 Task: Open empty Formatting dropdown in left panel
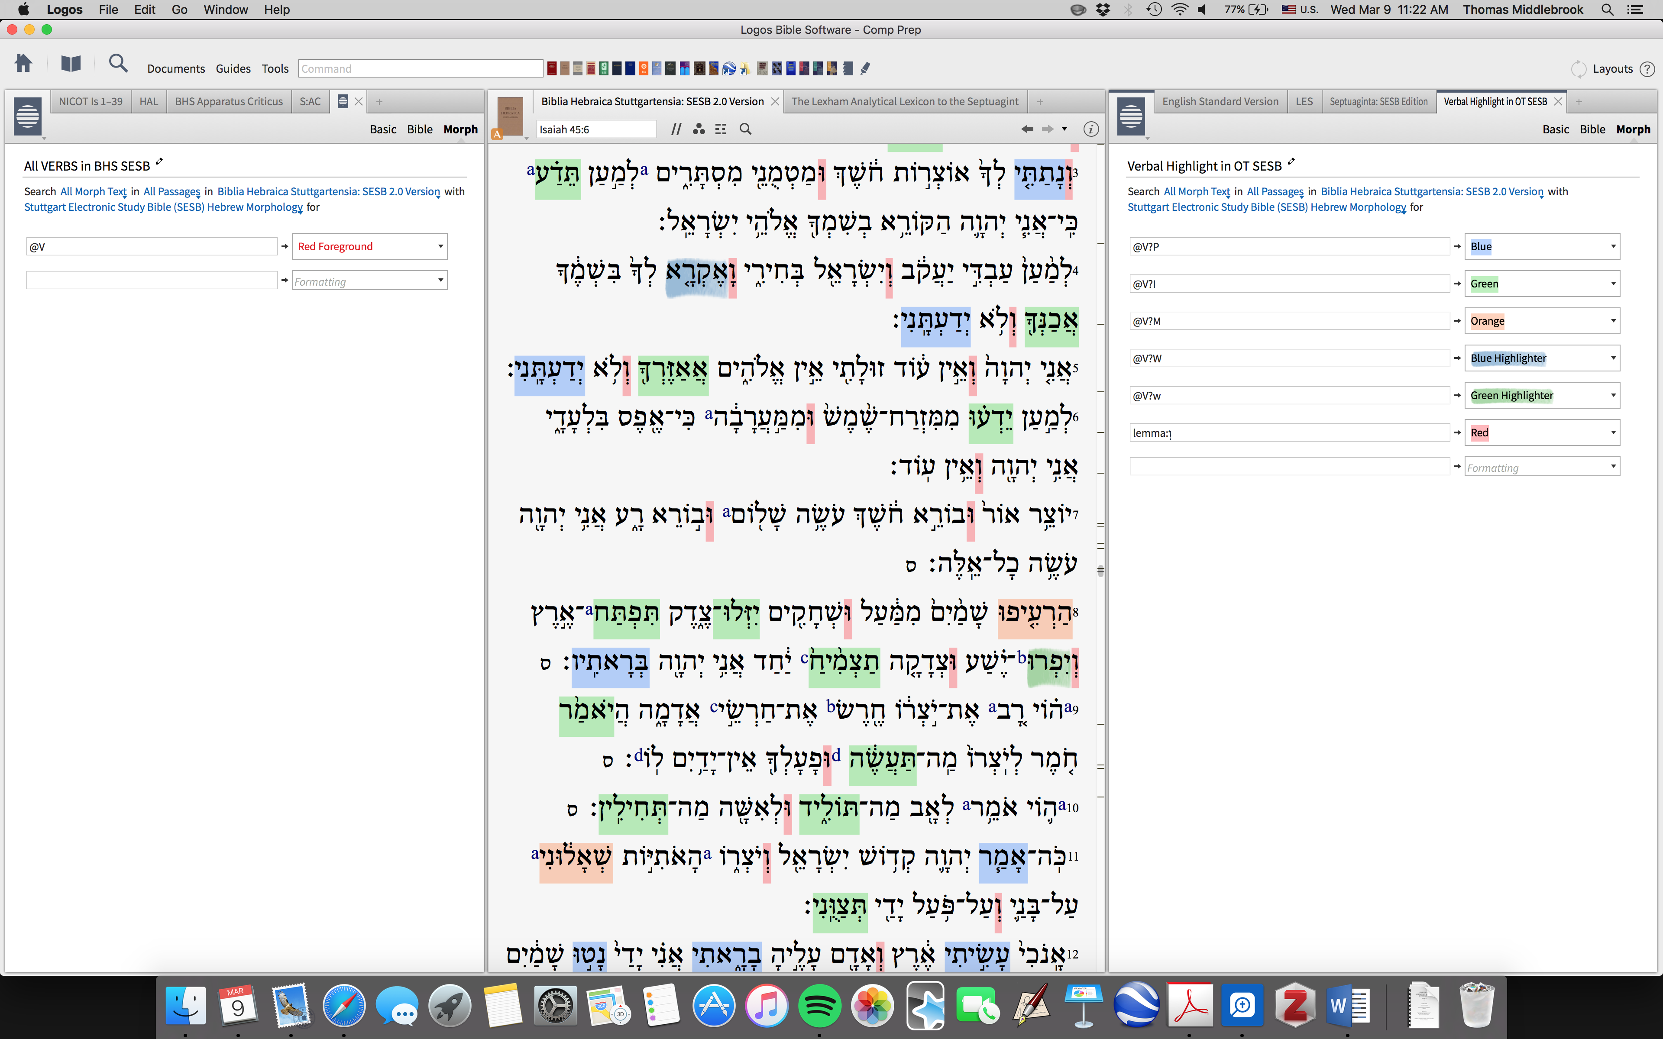(x=370, y=281)
